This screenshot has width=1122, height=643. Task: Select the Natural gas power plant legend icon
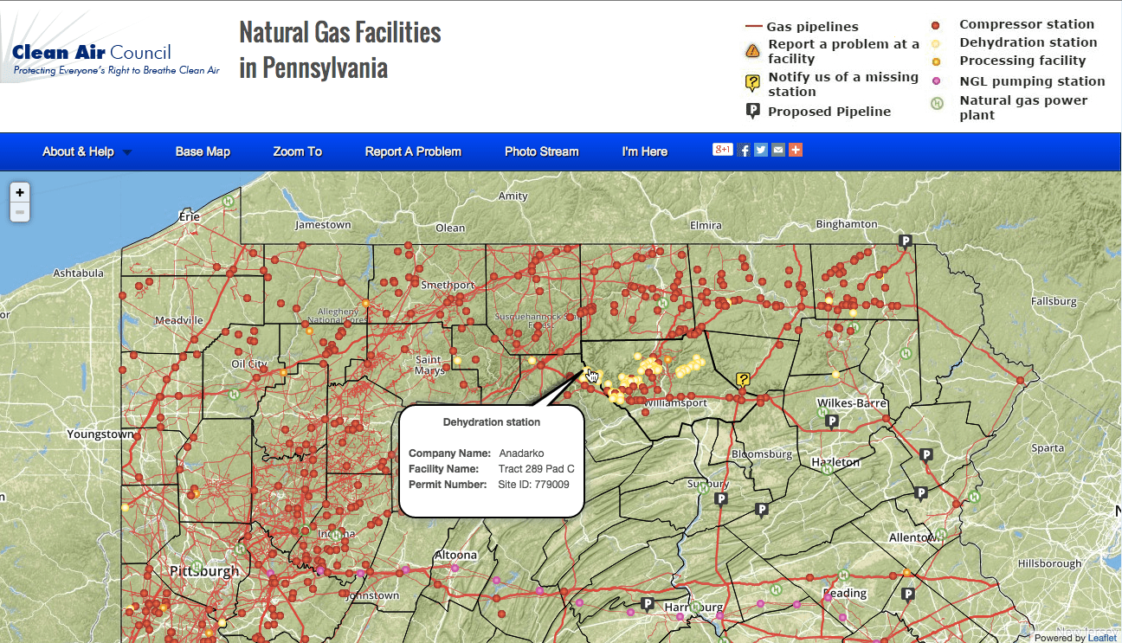click(x=938, y=104)
